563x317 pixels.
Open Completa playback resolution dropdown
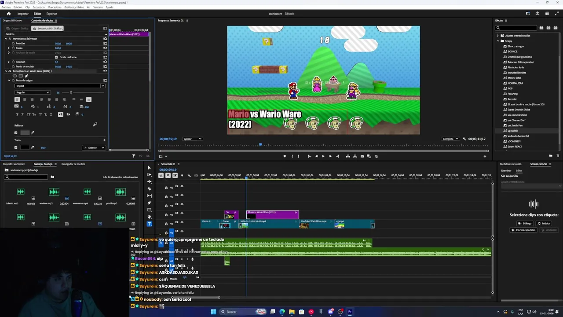pyautogui.click(x=450, y=139)
